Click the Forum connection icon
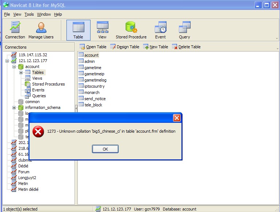The width and height of the screenshot is (280, 212). pos(14,172)
